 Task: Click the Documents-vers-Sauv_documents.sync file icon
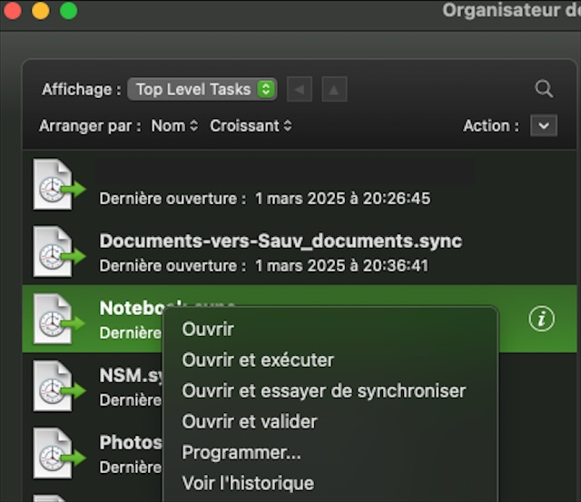(55, 251)
